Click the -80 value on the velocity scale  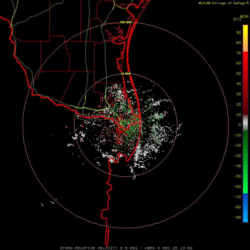pos(237,207)
